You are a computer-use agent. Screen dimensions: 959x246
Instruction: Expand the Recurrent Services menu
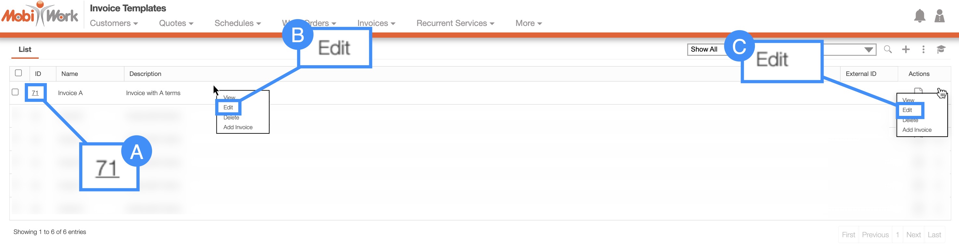pos(455,23)
